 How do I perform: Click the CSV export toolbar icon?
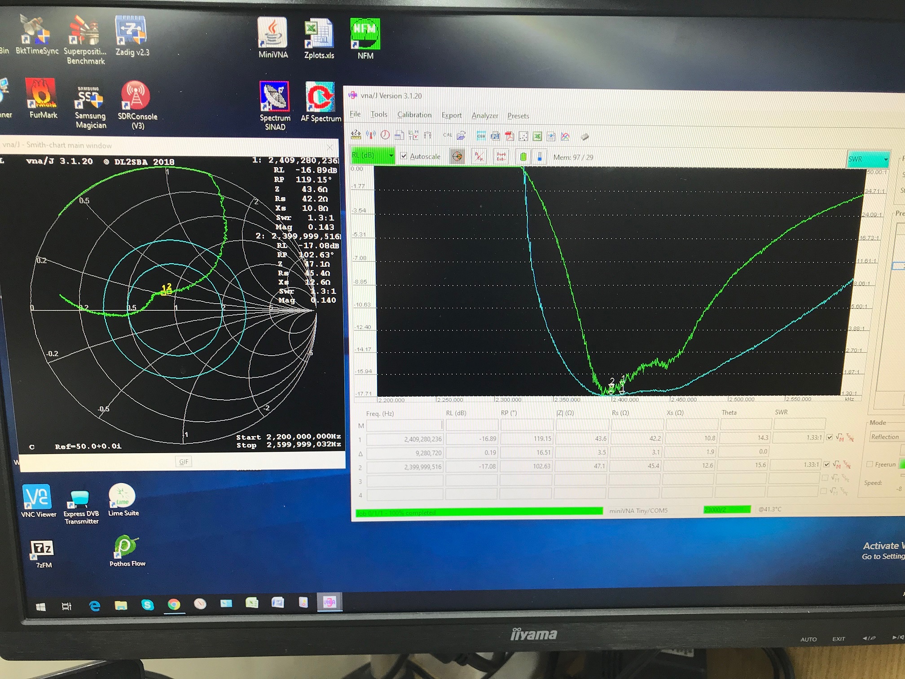(481, 136)
